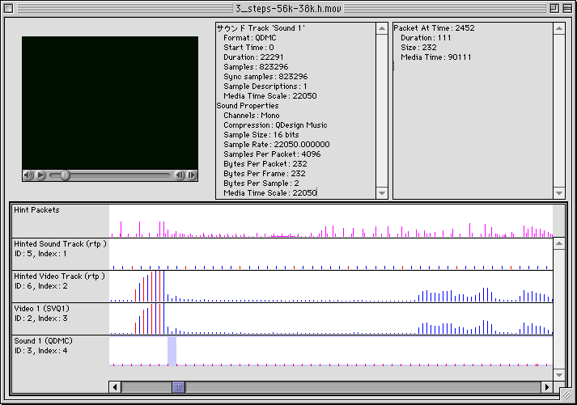The width and height of the screenshot is (577, 405).
Task: Click up arrow of track list scrollbar
Action: tap(559, 243)
